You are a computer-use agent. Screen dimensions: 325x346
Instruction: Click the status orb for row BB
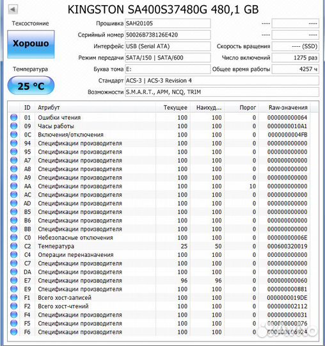click(x=14, y=229)
